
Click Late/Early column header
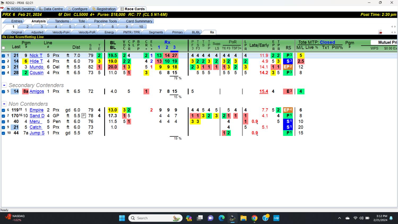[259, 45]
